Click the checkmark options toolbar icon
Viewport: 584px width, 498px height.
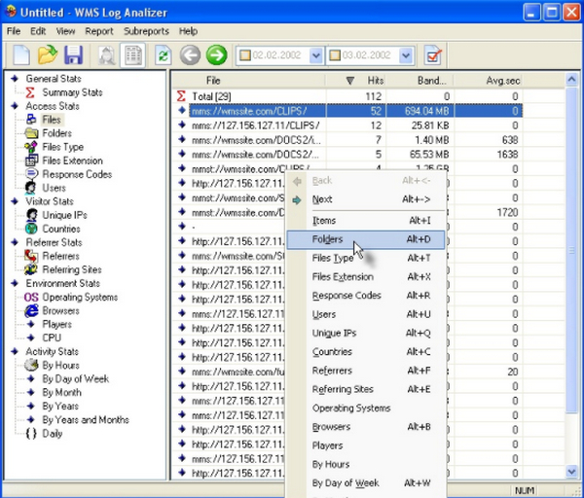pyautogui.click(x=433, y=55)
